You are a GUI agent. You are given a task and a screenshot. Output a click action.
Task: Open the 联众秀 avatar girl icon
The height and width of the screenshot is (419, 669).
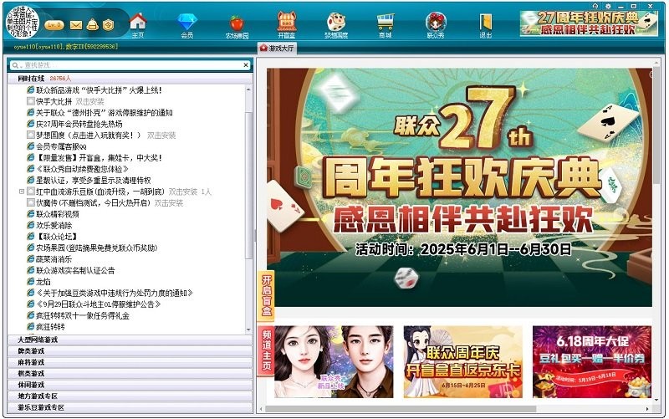[x=436, y=25]
